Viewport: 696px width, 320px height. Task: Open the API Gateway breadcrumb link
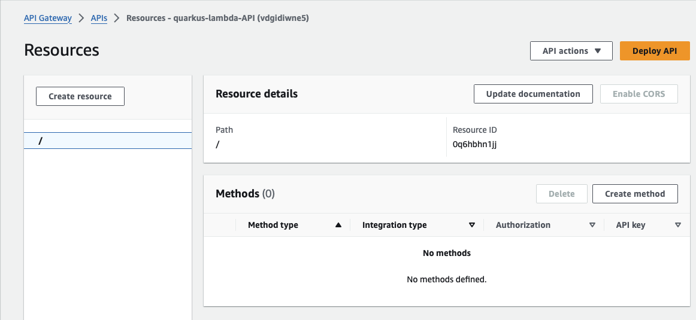point(47,18)
